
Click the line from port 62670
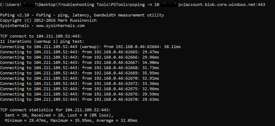pyautogui.click(x=80, y=78)
